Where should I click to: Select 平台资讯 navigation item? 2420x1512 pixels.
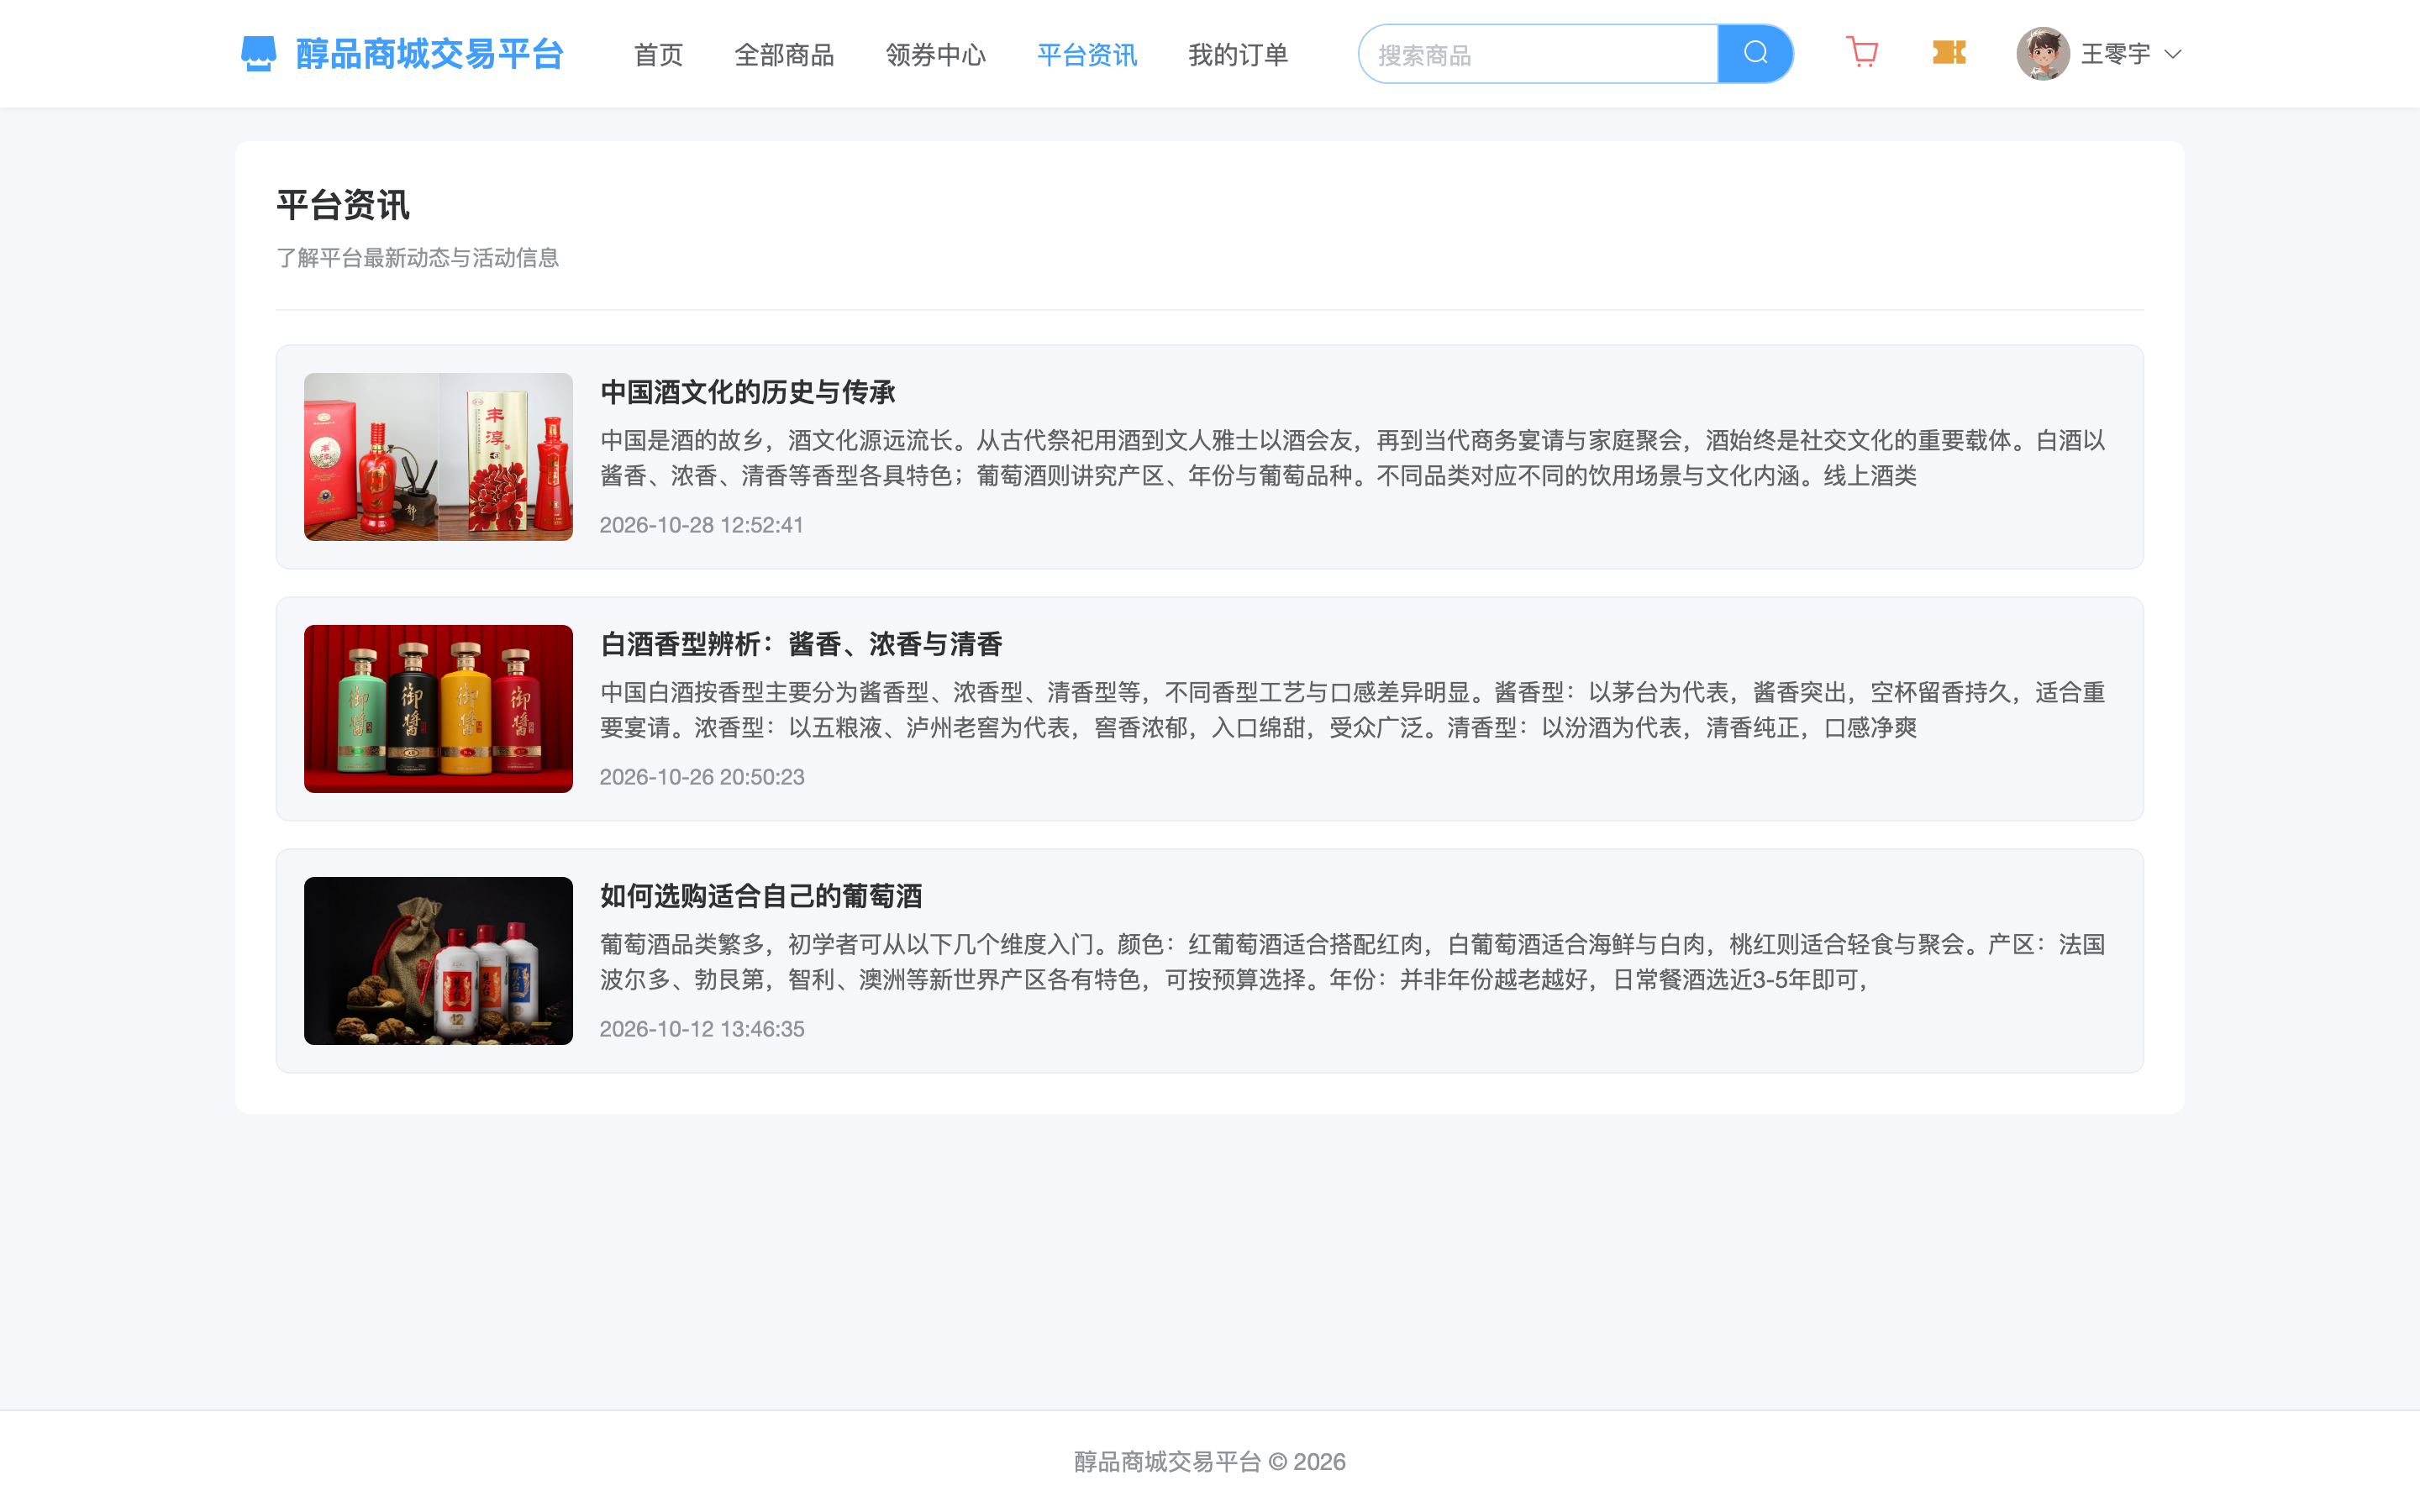1087,55
